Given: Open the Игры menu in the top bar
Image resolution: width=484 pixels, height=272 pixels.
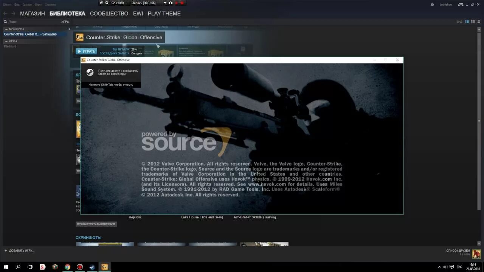Looking at the screenshot, I should click(x=38, y=5).
